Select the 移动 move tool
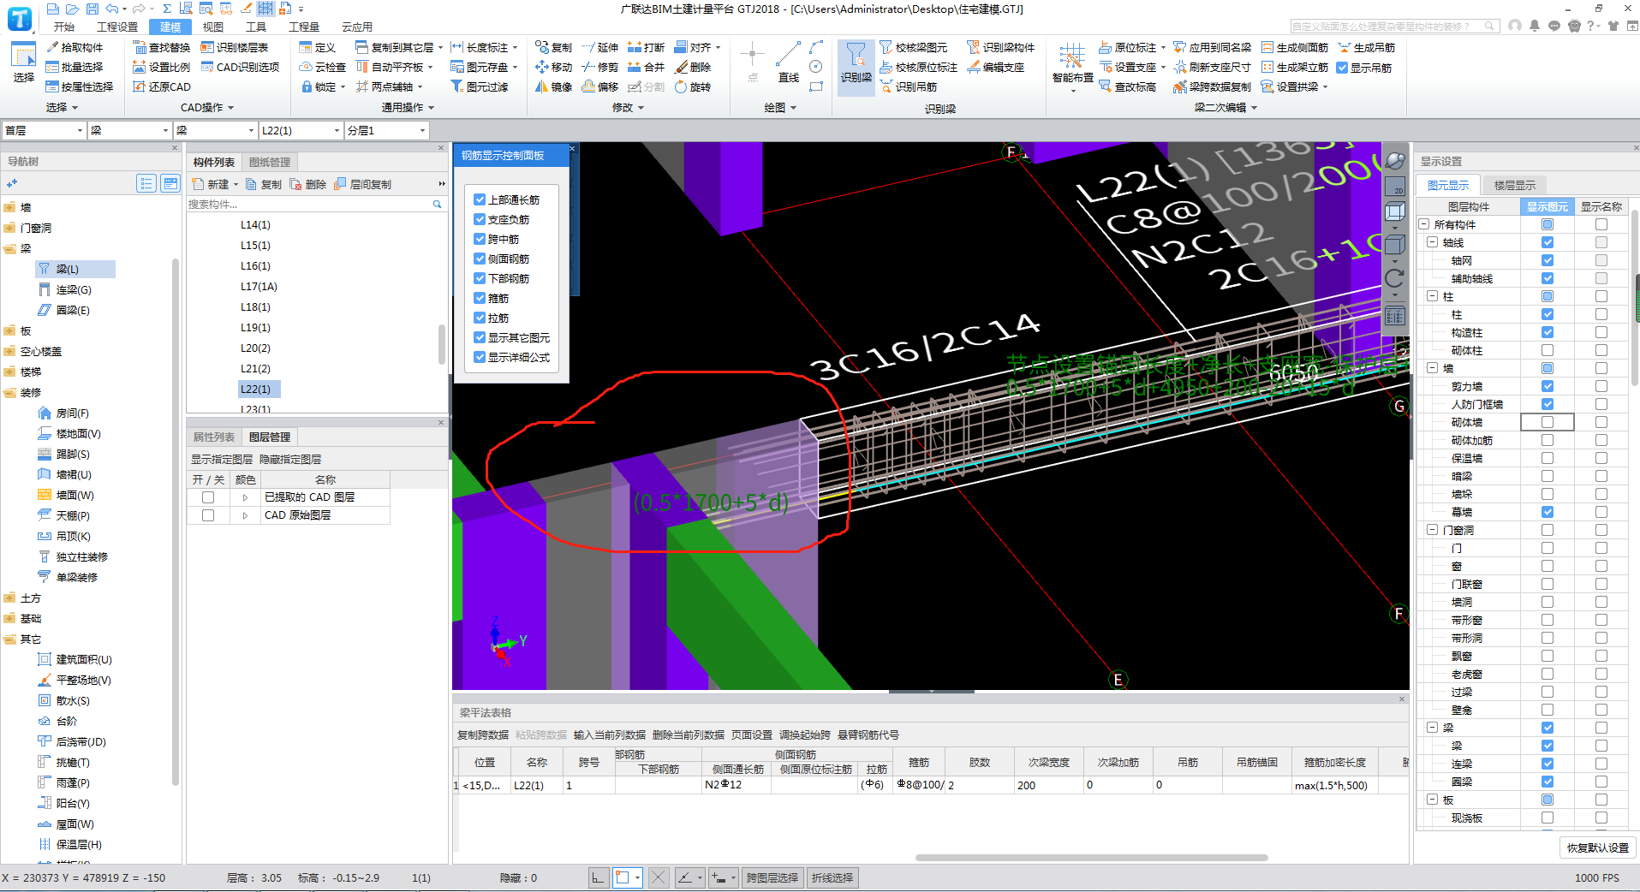This screenshot has height=892, width=1640. click(x=553, y=67)
